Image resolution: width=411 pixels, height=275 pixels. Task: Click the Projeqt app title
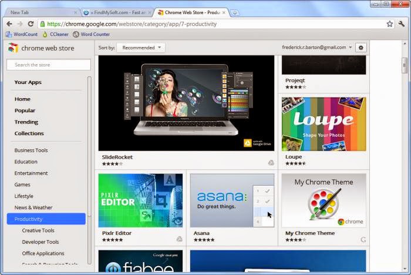[x=295, y=81]
